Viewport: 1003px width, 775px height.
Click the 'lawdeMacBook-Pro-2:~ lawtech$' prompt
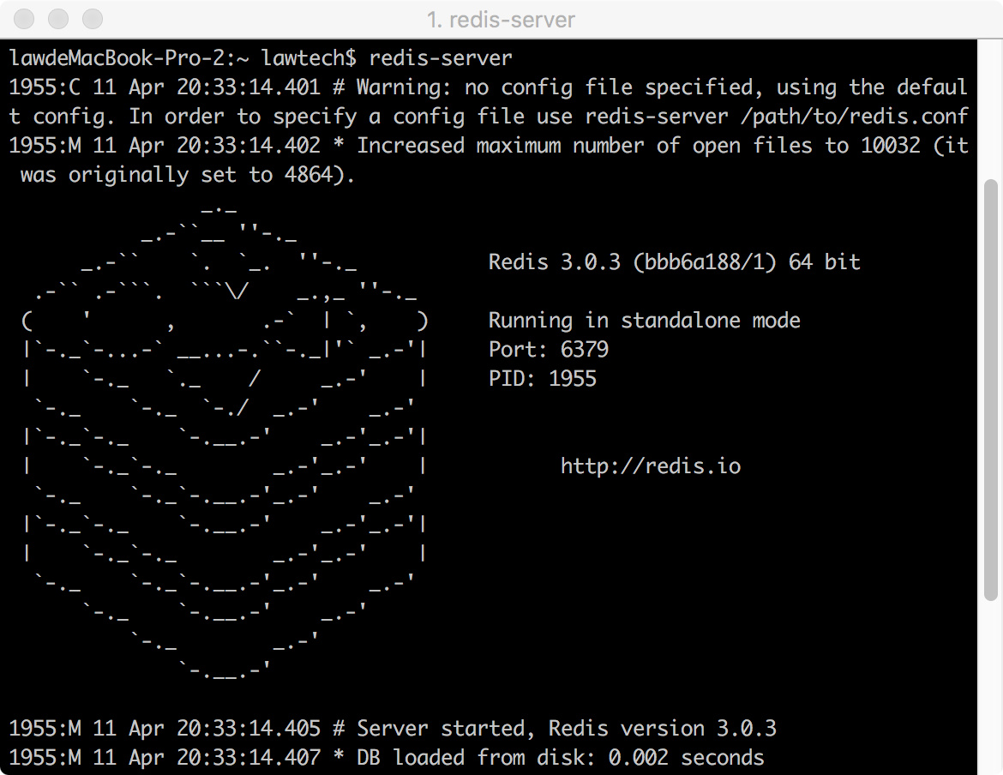(x=183, y=57)
